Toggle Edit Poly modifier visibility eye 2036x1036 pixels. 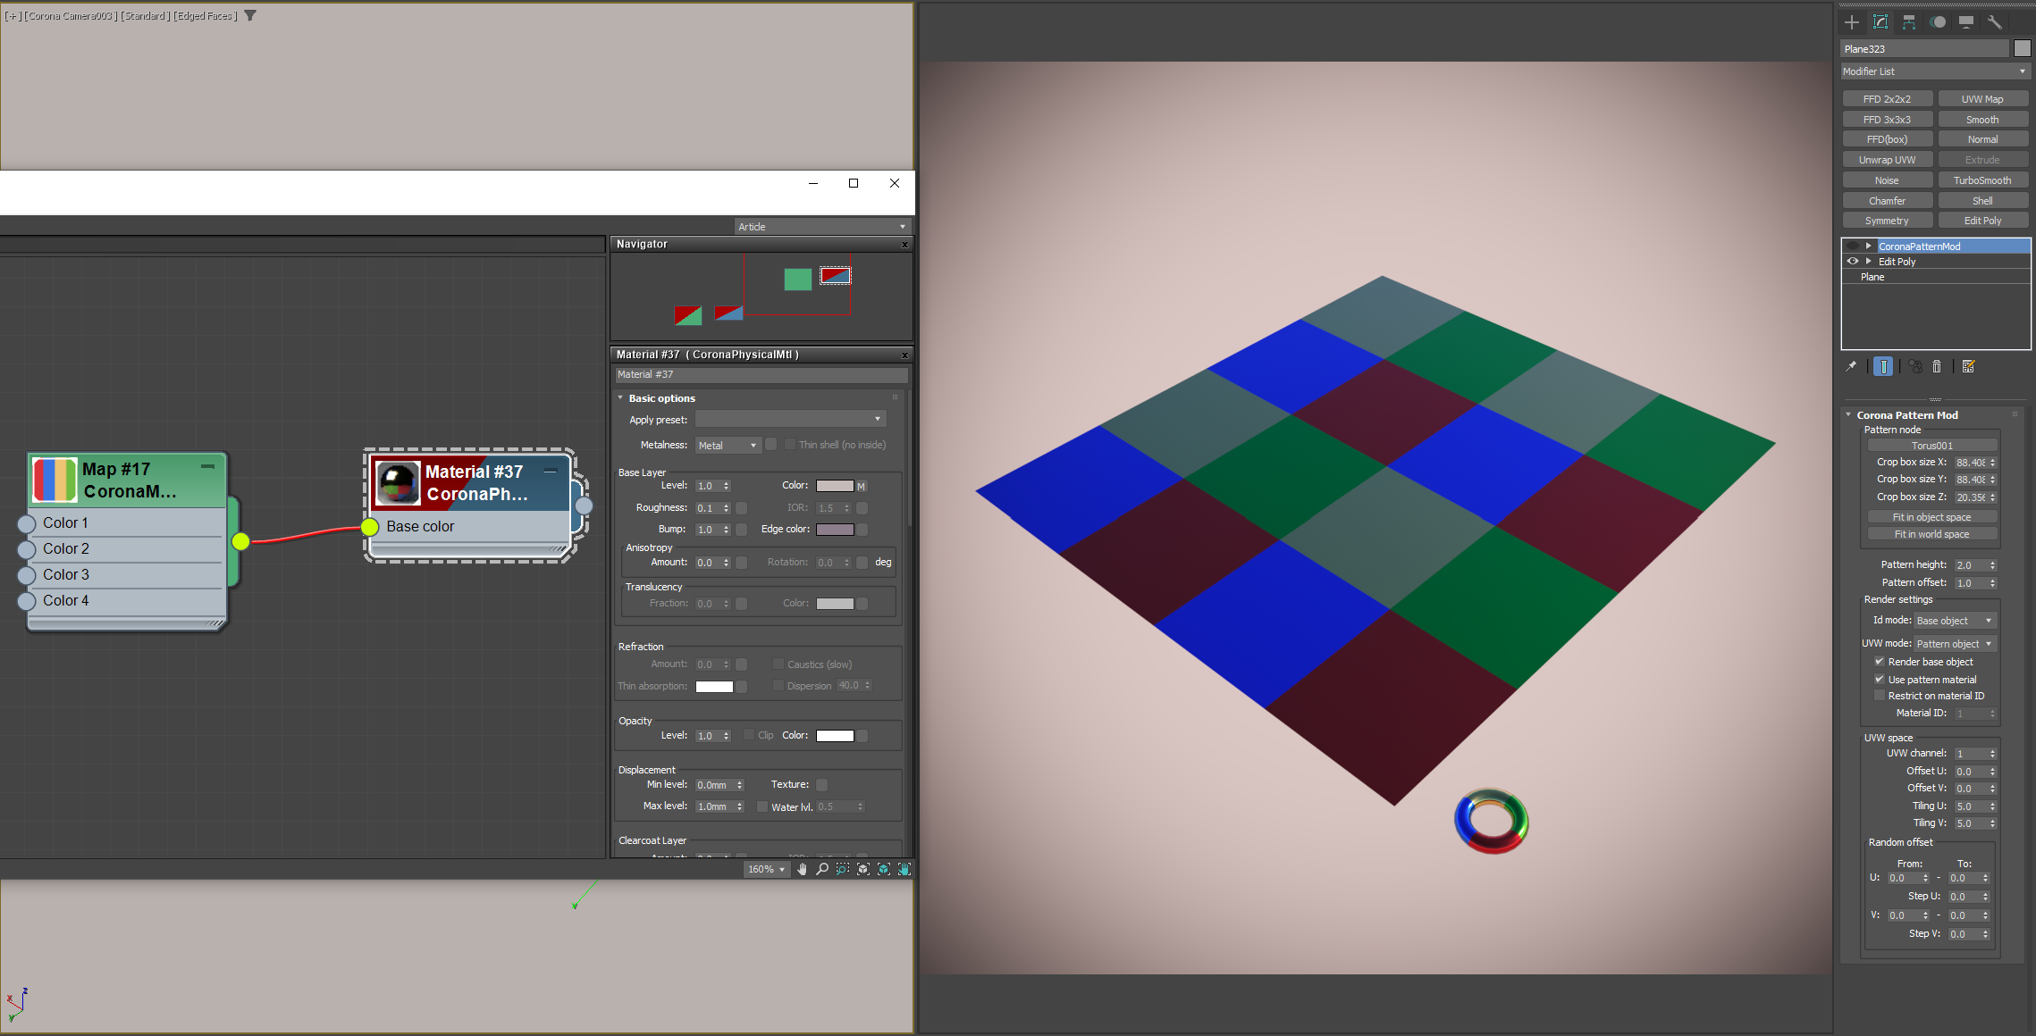pyautogui.click(x=1853, y=262)
